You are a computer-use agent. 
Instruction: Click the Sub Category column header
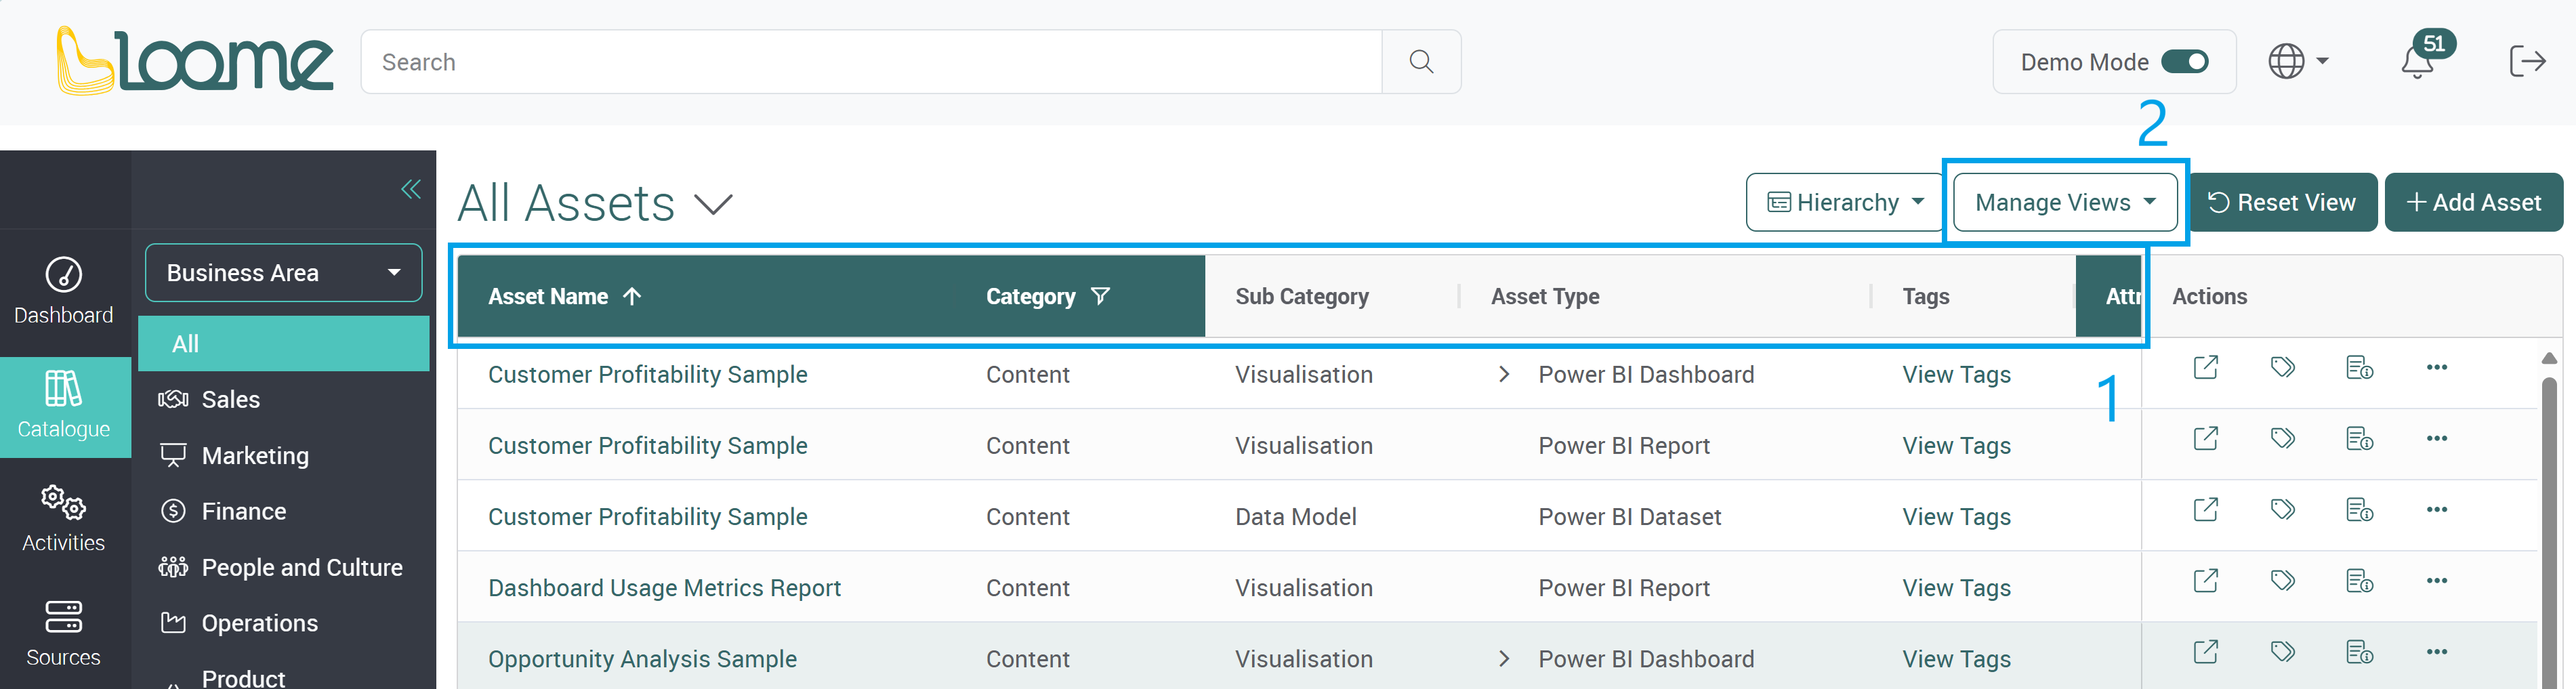tap(1301, 297)
